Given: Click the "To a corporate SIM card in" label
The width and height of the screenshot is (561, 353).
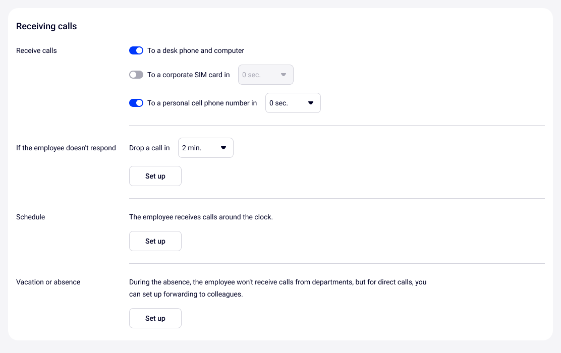Looking at the screenshot, I should (x=188, y=75).
